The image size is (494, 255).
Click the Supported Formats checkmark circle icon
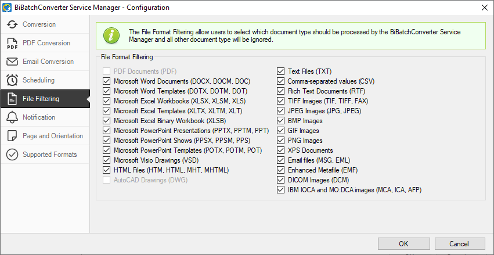(12, 155)
